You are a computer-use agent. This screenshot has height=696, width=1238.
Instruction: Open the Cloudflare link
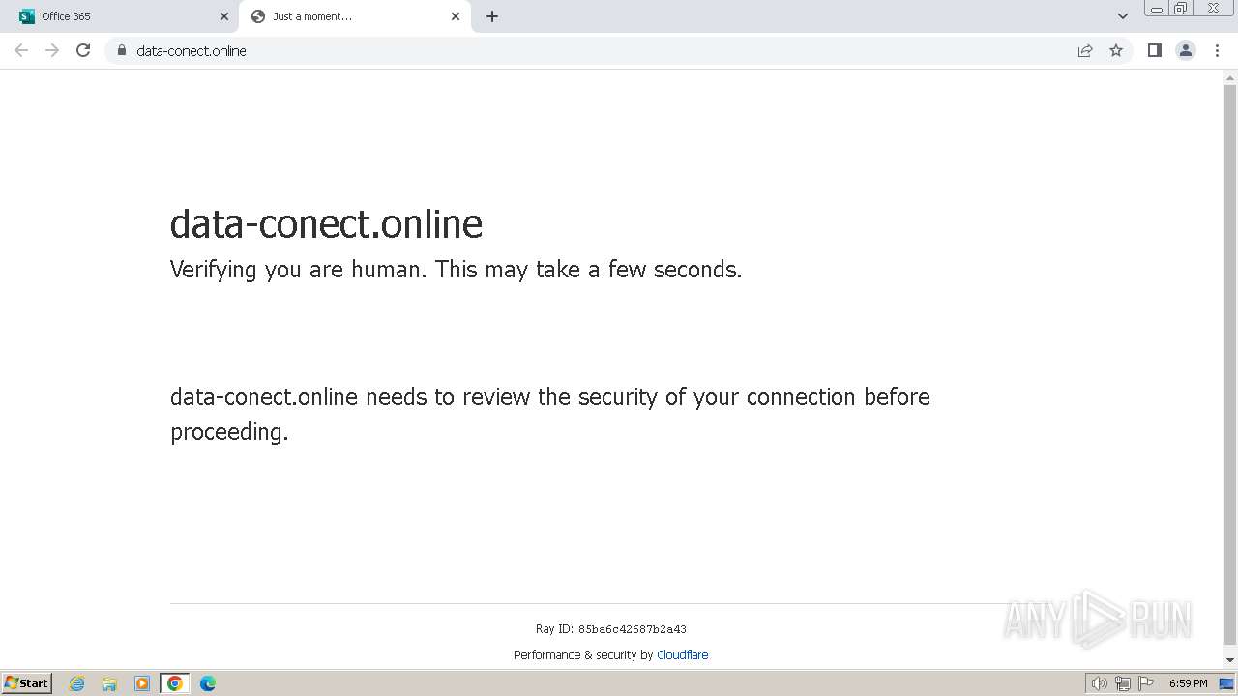coord(682,654)
